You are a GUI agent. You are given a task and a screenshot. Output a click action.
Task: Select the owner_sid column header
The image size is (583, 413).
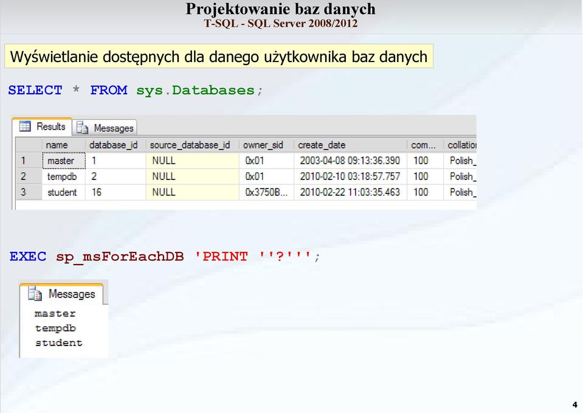pyautogui.click(x=266, y=145)
